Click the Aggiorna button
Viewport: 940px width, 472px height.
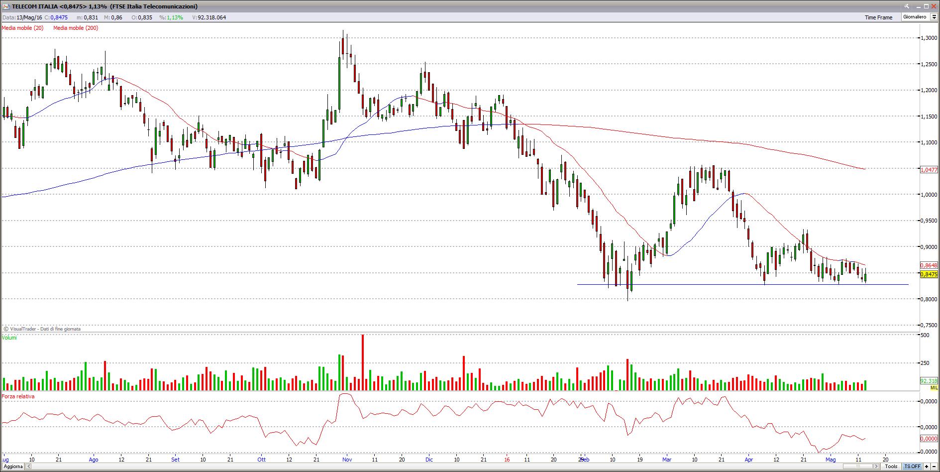[12, 467]
